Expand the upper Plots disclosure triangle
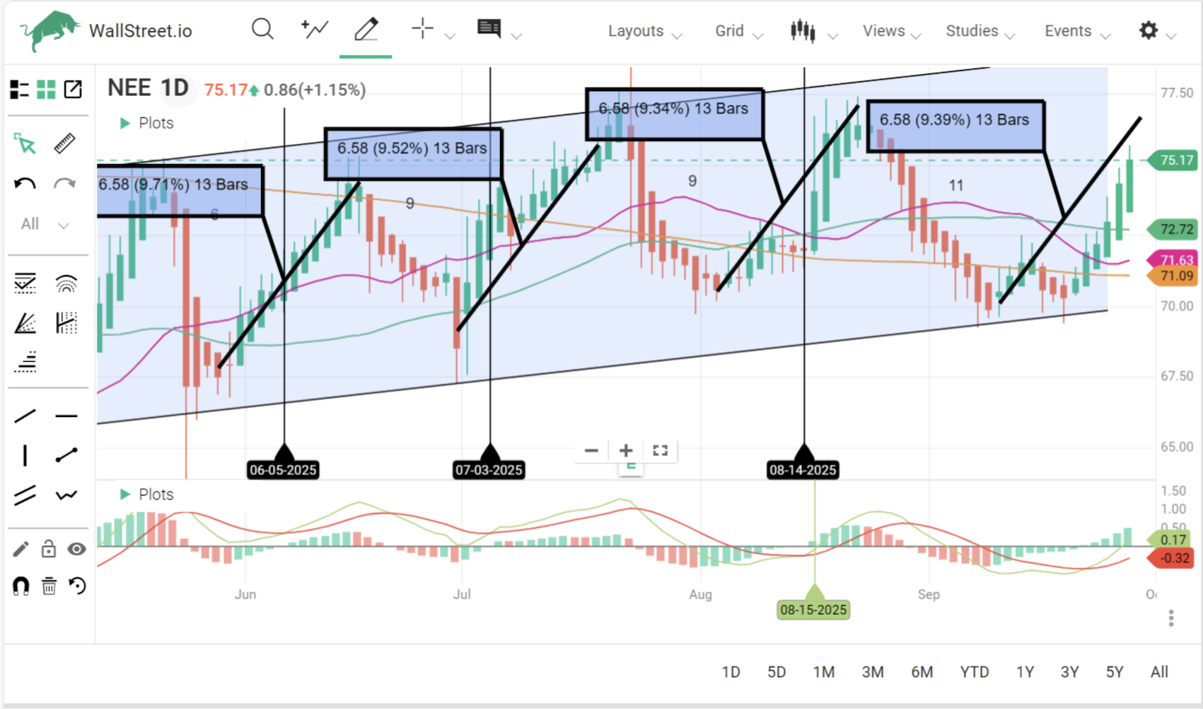 pos(125,123)
